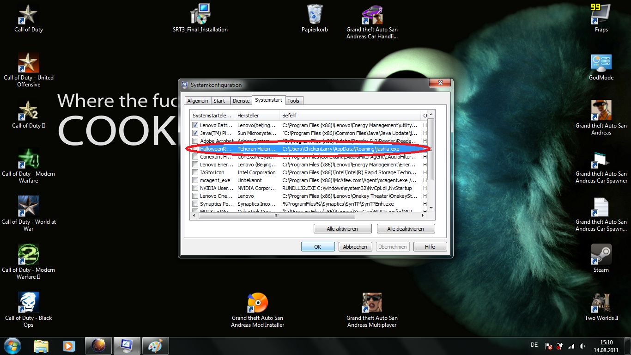Select the 'Intel Corporation' manufacturer cell
The image size is (631, 355).
[256, 172]
